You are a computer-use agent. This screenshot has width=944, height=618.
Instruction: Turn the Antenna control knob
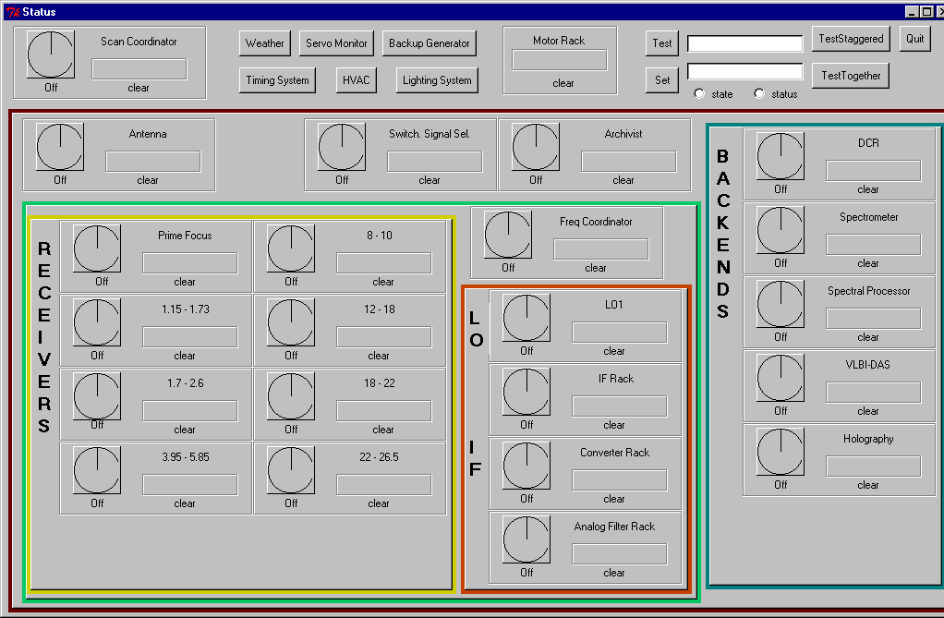coord(59,146)
